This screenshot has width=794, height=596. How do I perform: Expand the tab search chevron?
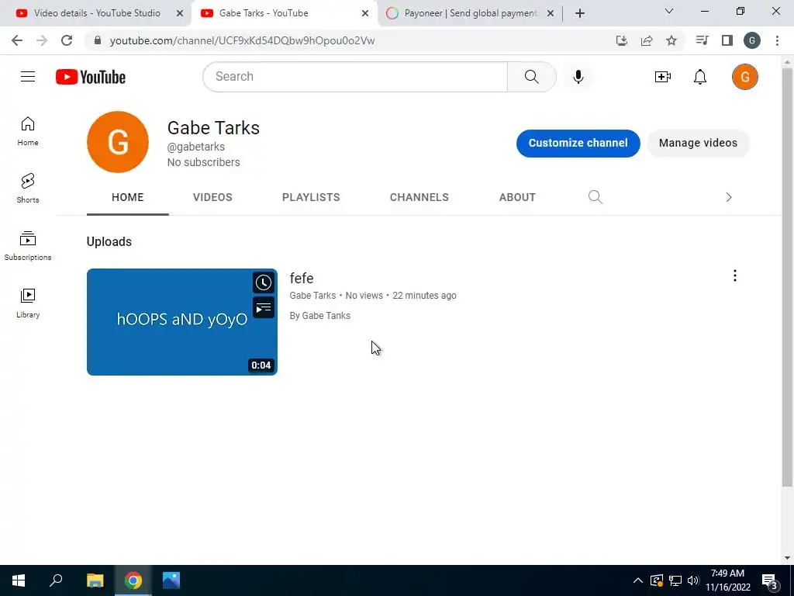669,11
